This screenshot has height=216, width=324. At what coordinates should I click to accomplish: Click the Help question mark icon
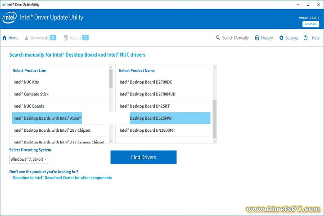coord(306,38)
